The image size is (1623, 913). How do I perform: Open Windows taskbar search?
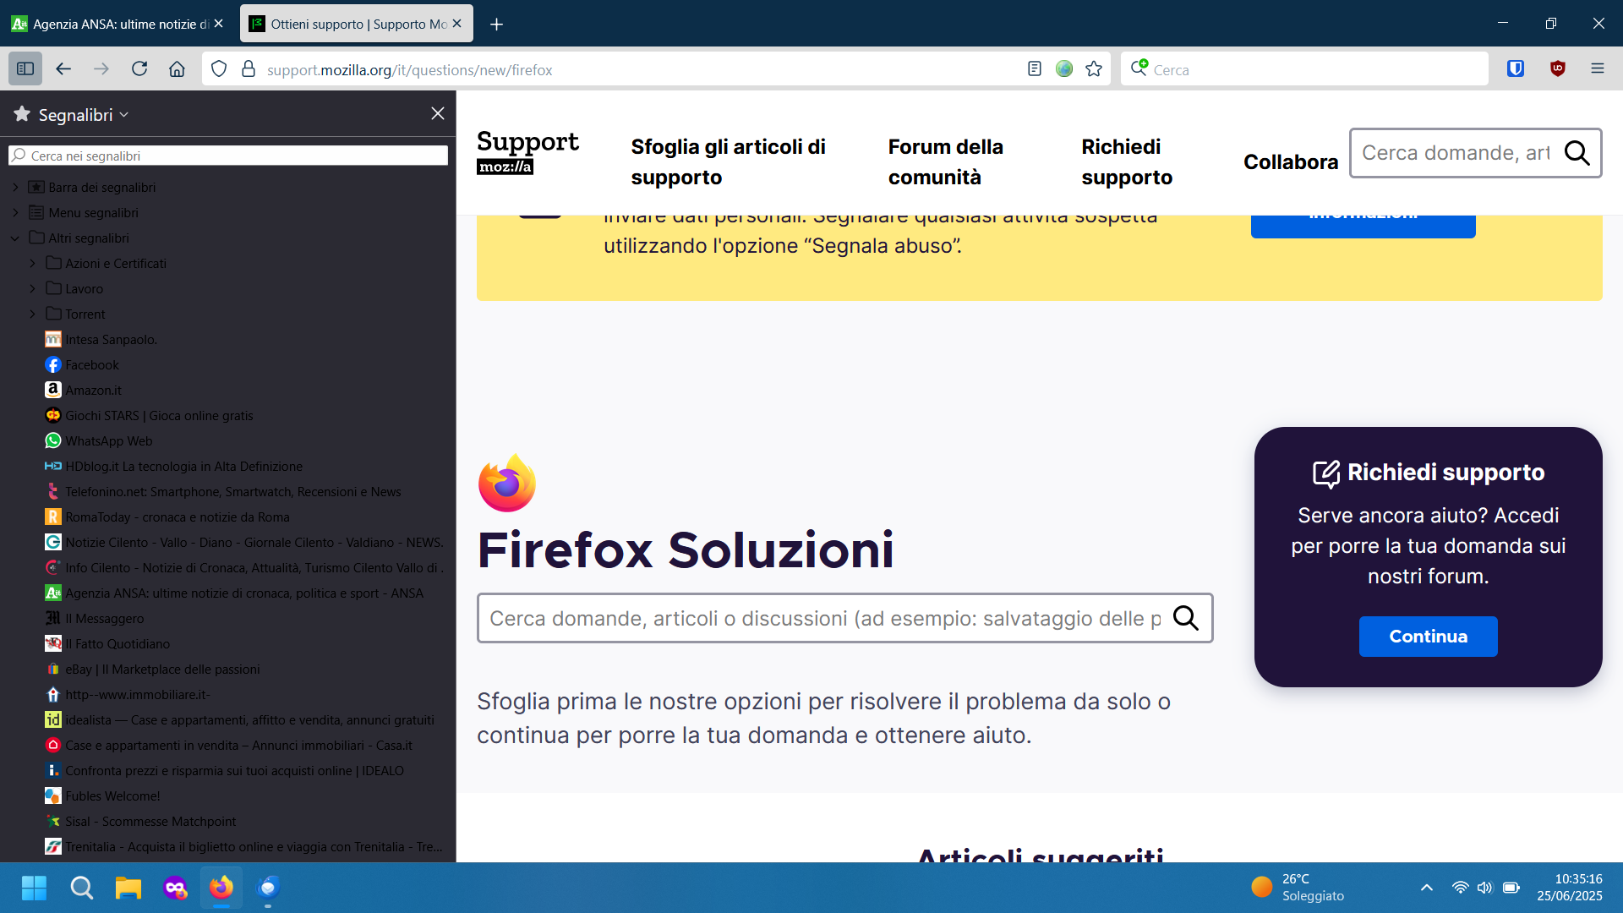(82, 888)
